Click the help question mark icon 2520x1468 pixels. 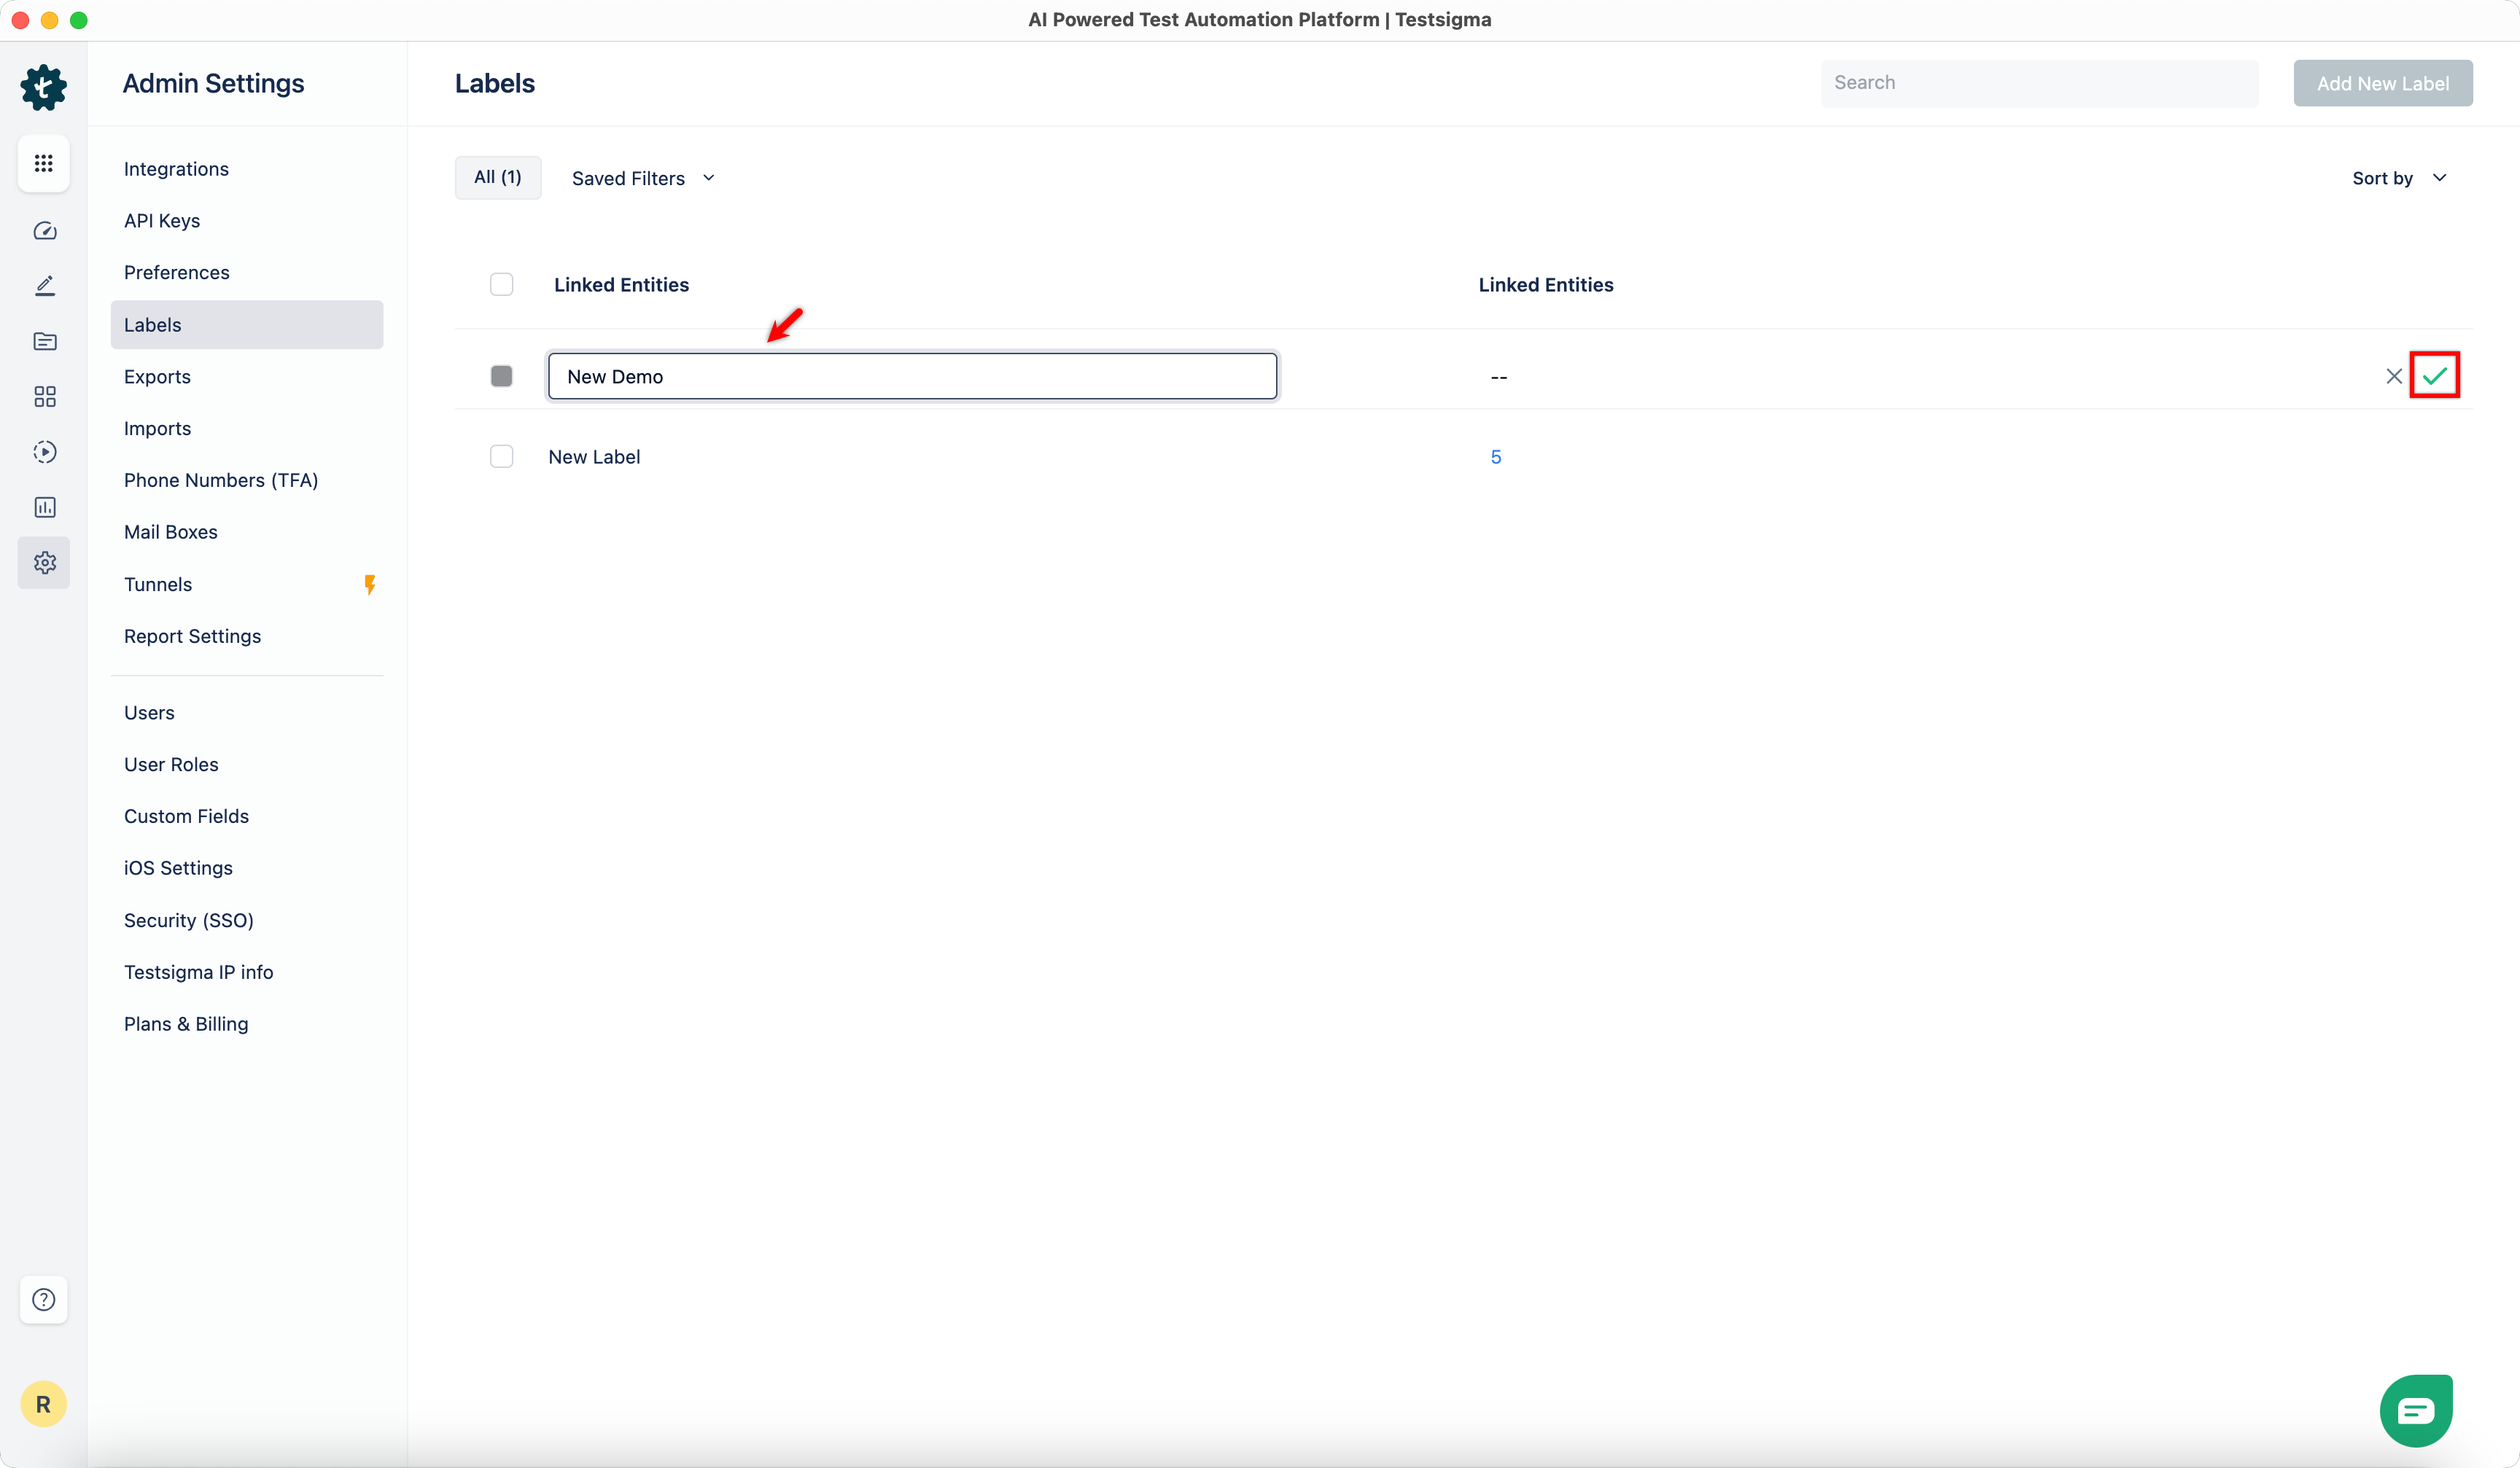coord(43,1299)
